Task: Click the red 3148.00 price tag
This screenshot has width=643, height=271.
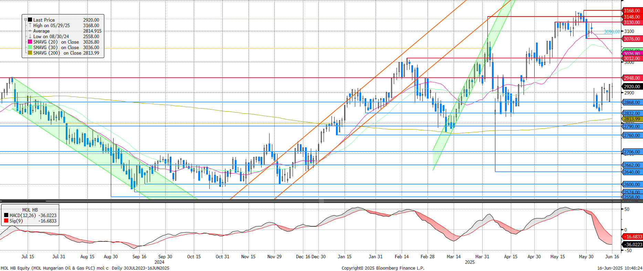Action: point(632,16)
